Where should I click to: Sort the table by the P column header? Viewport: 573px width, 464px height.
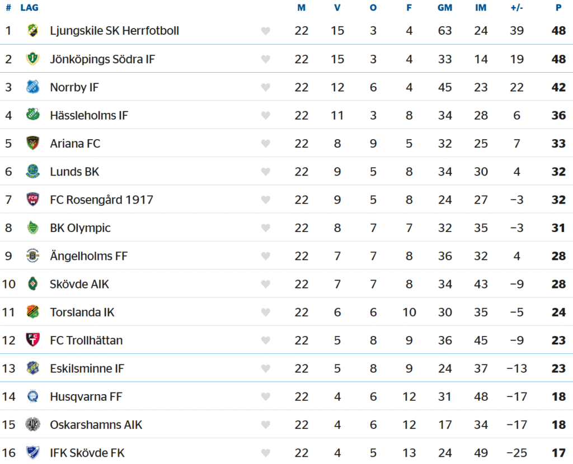558,8
